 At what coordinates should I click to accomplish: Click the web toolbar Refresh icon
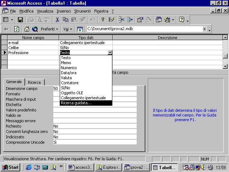click(16, 29)
